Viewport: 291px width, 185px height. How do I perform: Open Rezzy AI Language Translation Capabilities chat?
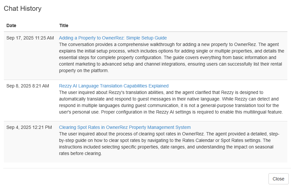[x=114, y=86]
